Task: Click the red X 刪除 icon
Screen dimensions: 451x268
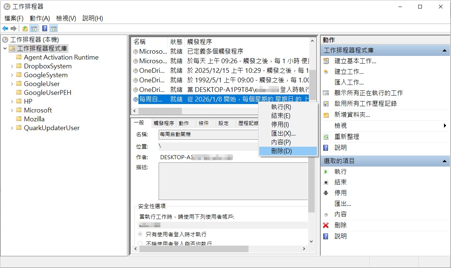Action: coord(326,225)
